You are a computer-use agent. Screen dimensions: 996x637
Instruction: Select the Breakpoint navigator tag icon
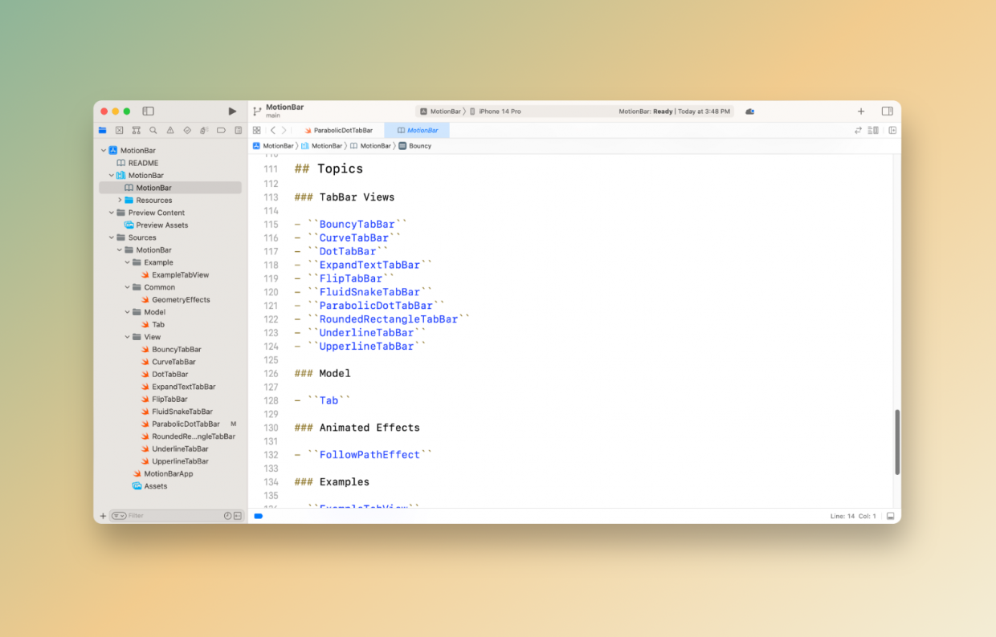point(221,130)
